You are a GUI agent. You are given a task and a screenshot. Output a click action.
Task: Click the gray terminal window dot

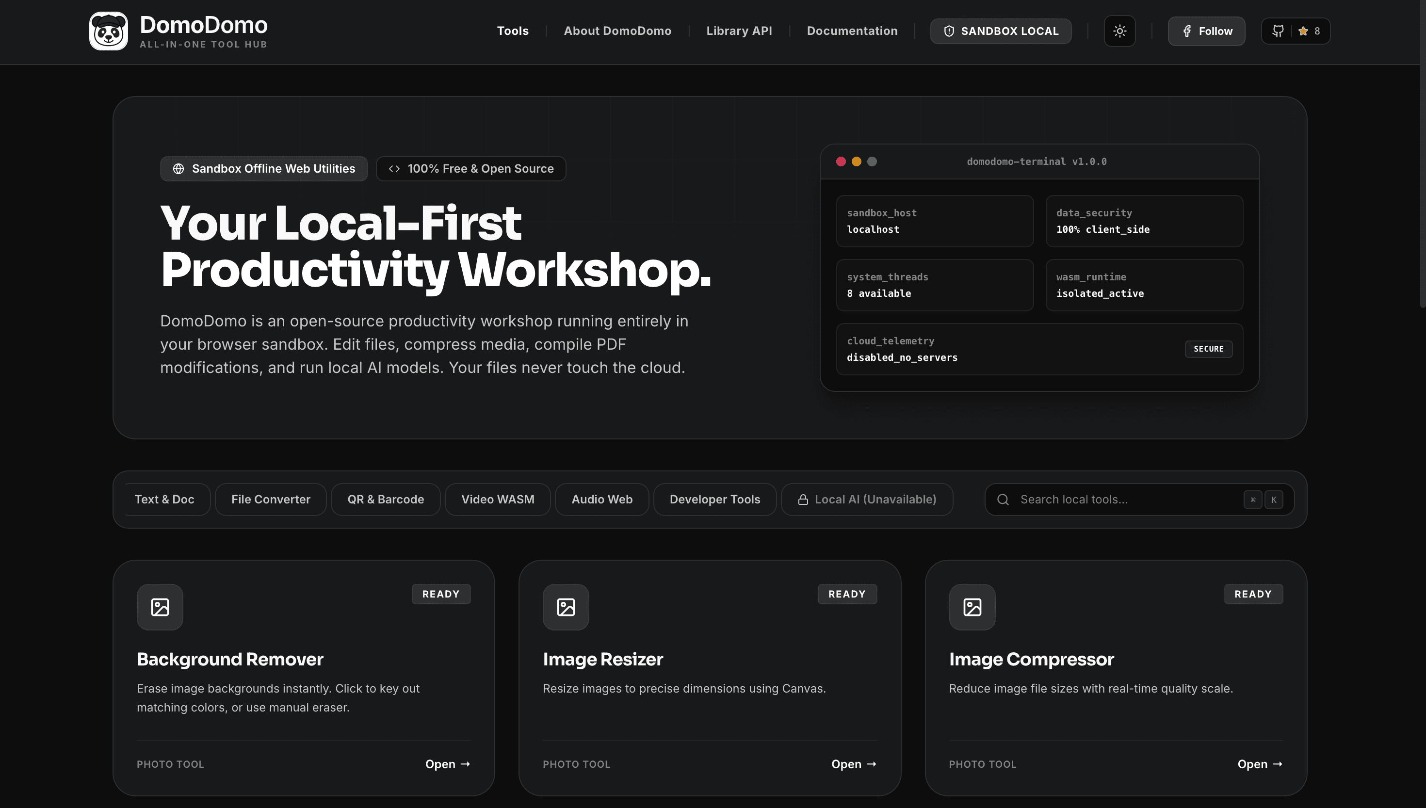pyautogui.click(x=872, y=162)
